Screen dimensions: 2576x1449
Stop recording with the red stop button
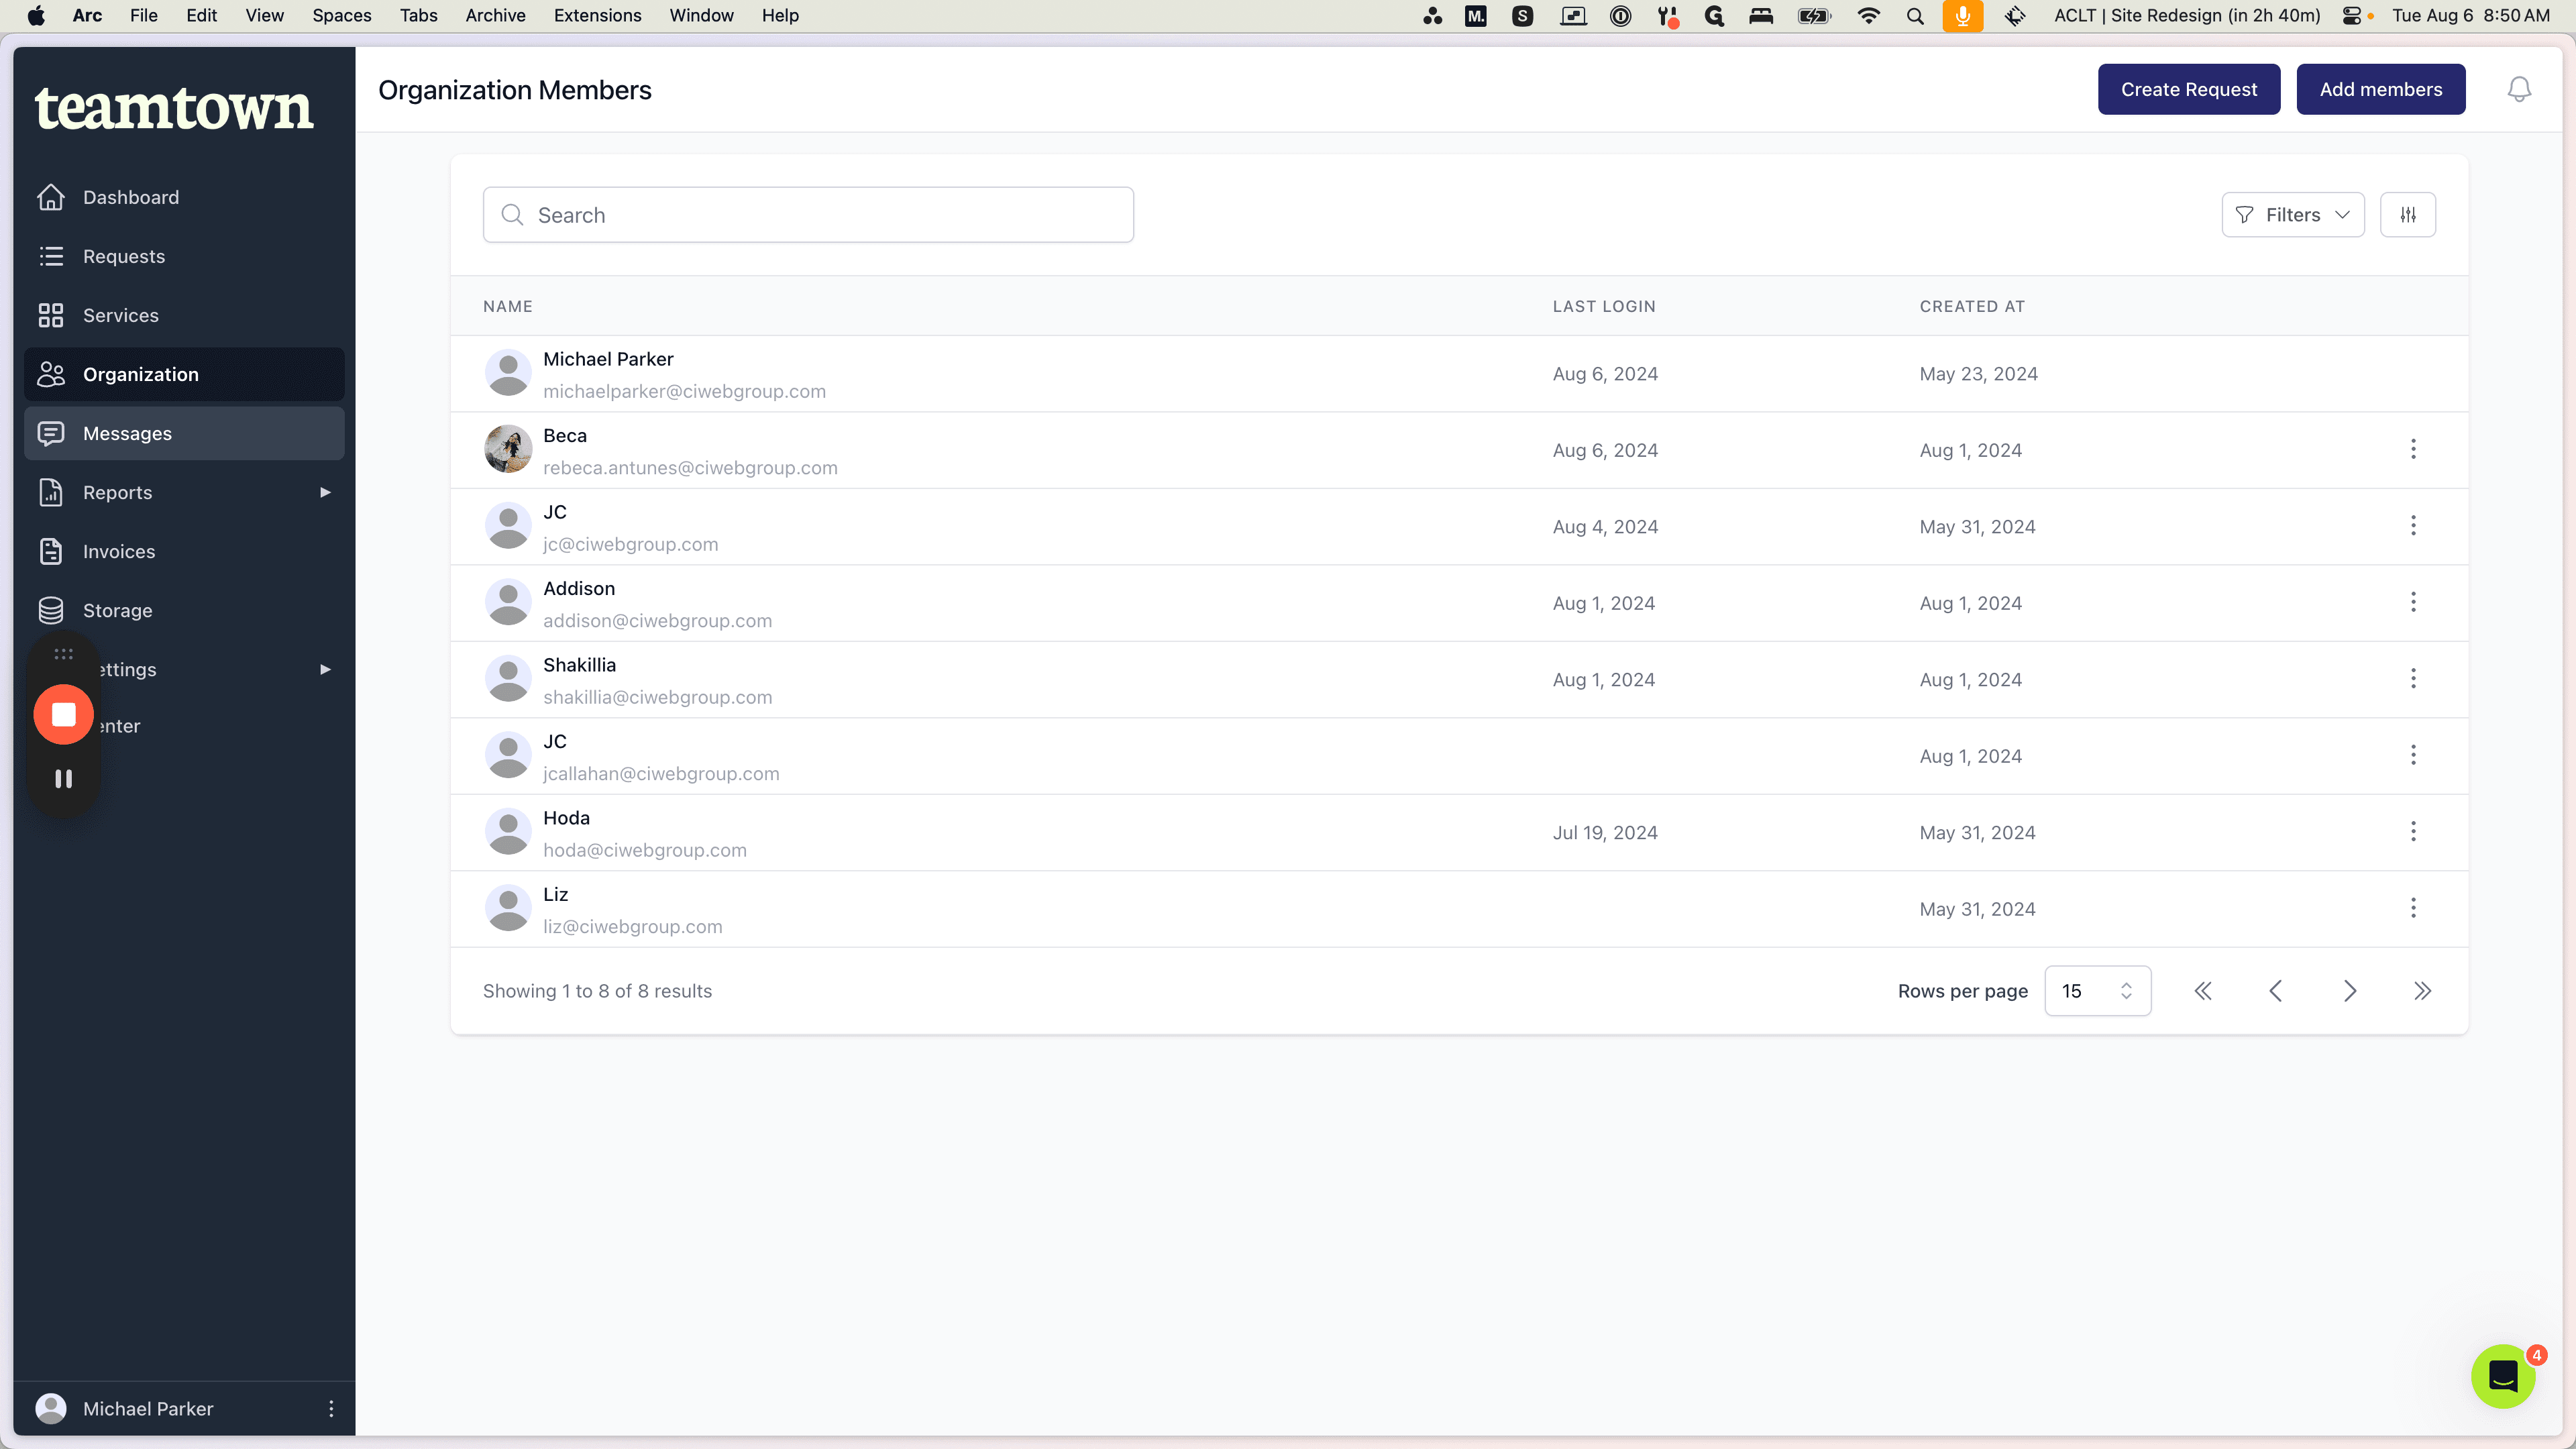pos(64,714)
